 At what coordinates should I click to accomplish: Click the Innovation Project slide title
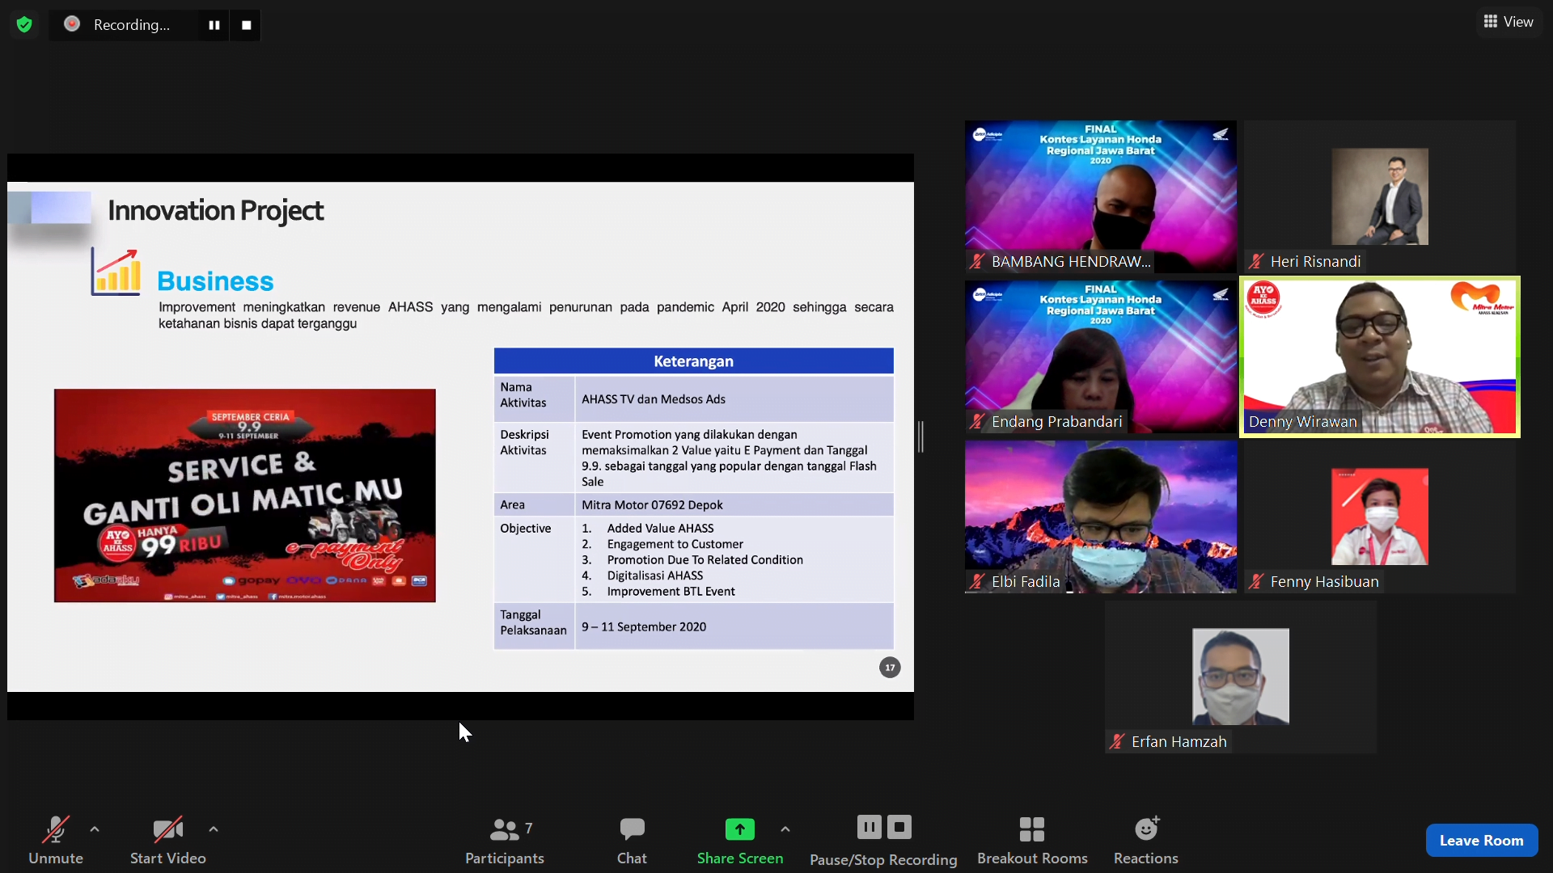(x=216, y=210)
